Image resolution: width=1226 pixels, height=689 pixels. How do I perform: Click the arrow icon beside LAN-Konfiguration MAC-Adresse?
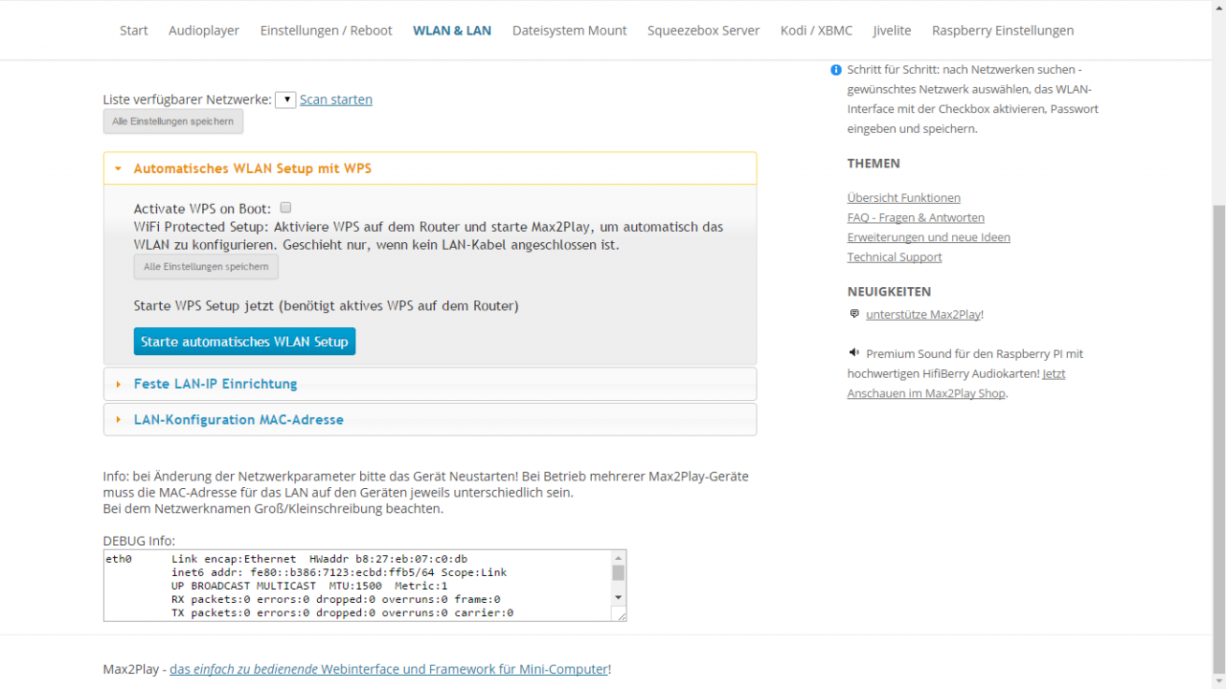[118, 420]
